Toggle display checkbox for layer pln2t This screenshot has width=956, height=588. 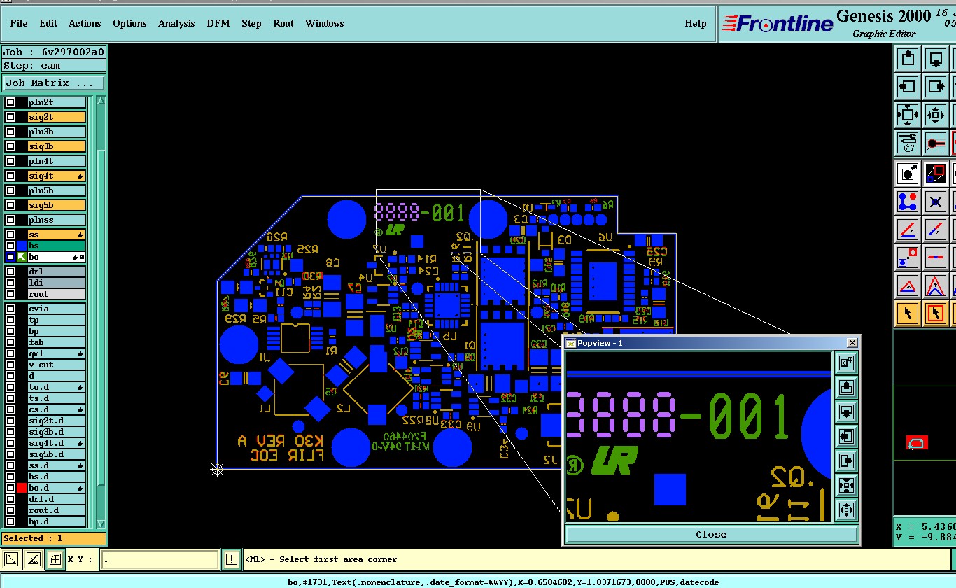[10, 102]
